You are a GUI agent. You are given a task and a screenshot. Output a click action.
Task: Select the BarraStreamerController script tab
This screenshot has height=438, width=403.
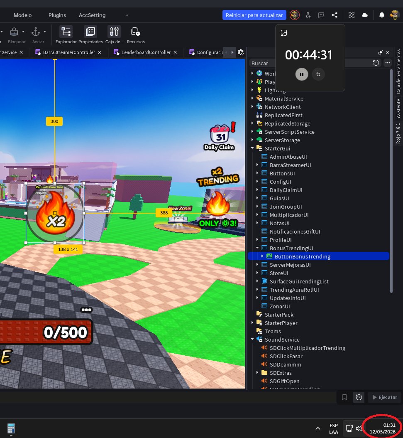[x=69, y=52]
